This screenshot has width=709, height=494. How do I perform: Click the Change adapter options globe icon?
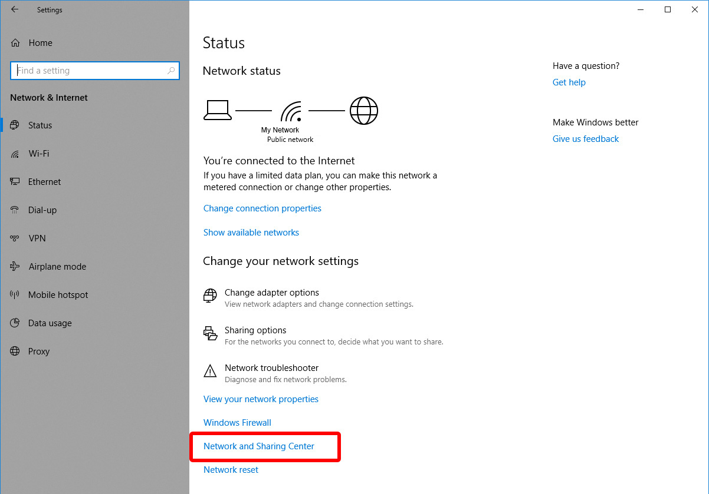pyautogui.click(x=210, y=296)
